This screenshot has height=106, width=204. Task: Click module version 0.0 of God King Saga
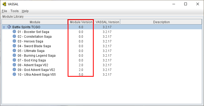click(81, 60)
